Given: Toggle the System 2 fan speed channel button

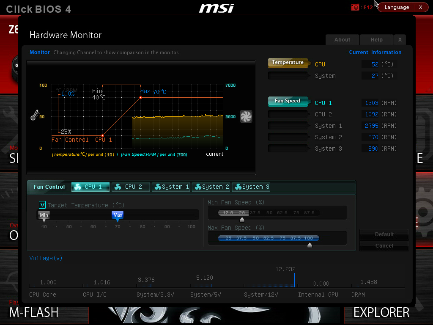Looking at the screenshot, I should [288, 137].
